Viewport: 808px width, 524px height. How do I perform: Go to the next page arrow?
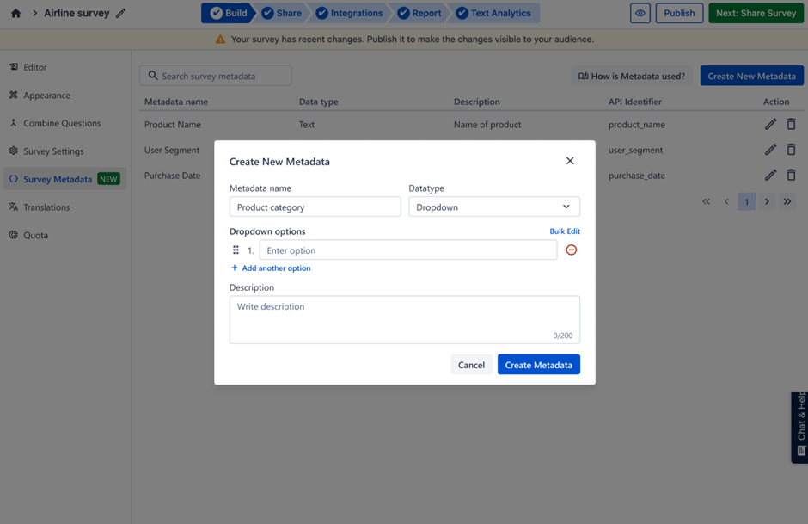pos(767,201)
